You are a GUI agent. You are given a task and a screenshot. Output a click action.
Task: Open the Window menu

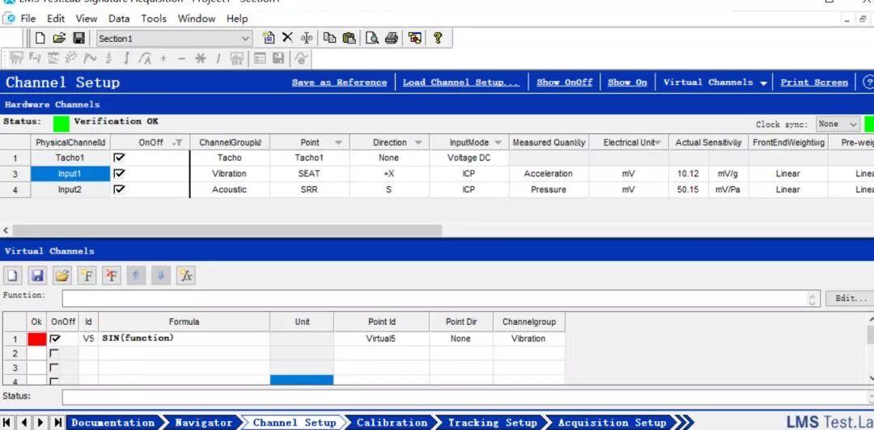[x=196, y=19]
